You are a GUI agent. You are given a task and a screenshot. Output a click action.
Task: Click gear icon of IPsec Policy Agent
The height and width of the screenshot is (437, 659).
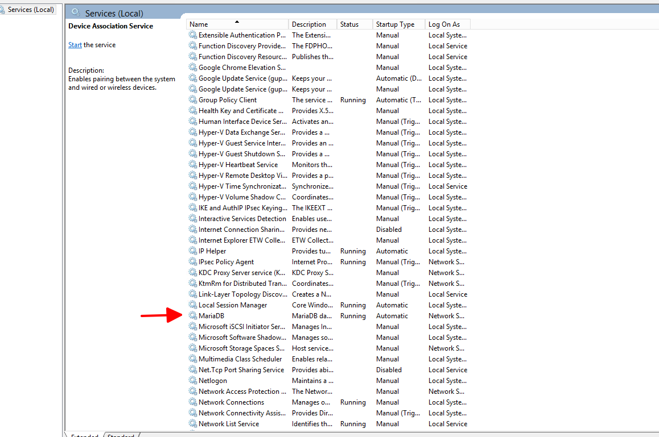(192, 261)
